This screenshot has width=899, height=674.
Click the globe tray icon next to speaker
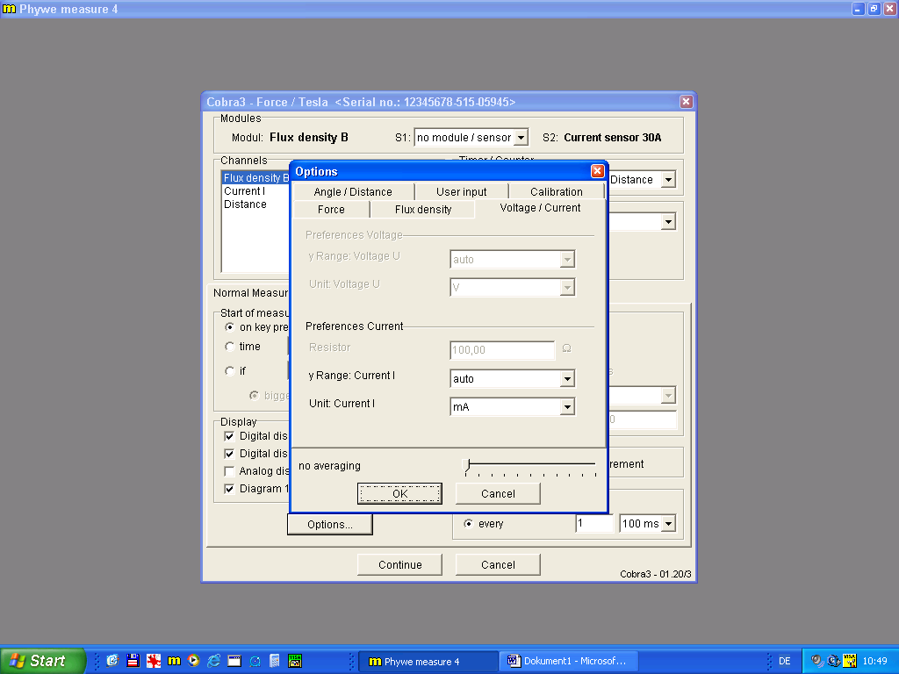pyautogui.click(x=834, y=661)
